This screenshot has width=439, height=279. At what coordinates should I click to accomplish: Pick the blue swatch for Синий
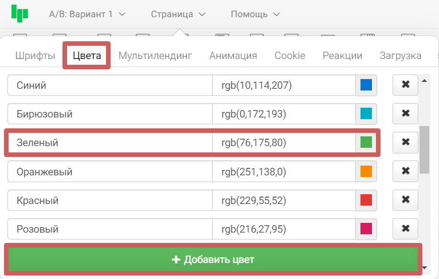click(366, 85)
